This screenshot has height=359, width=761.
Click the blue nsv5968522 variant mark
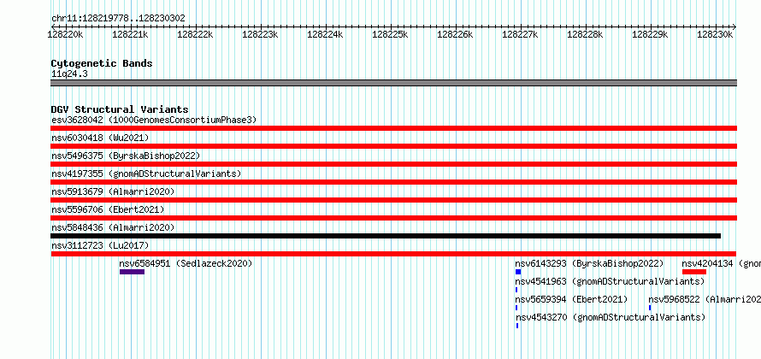650,308
